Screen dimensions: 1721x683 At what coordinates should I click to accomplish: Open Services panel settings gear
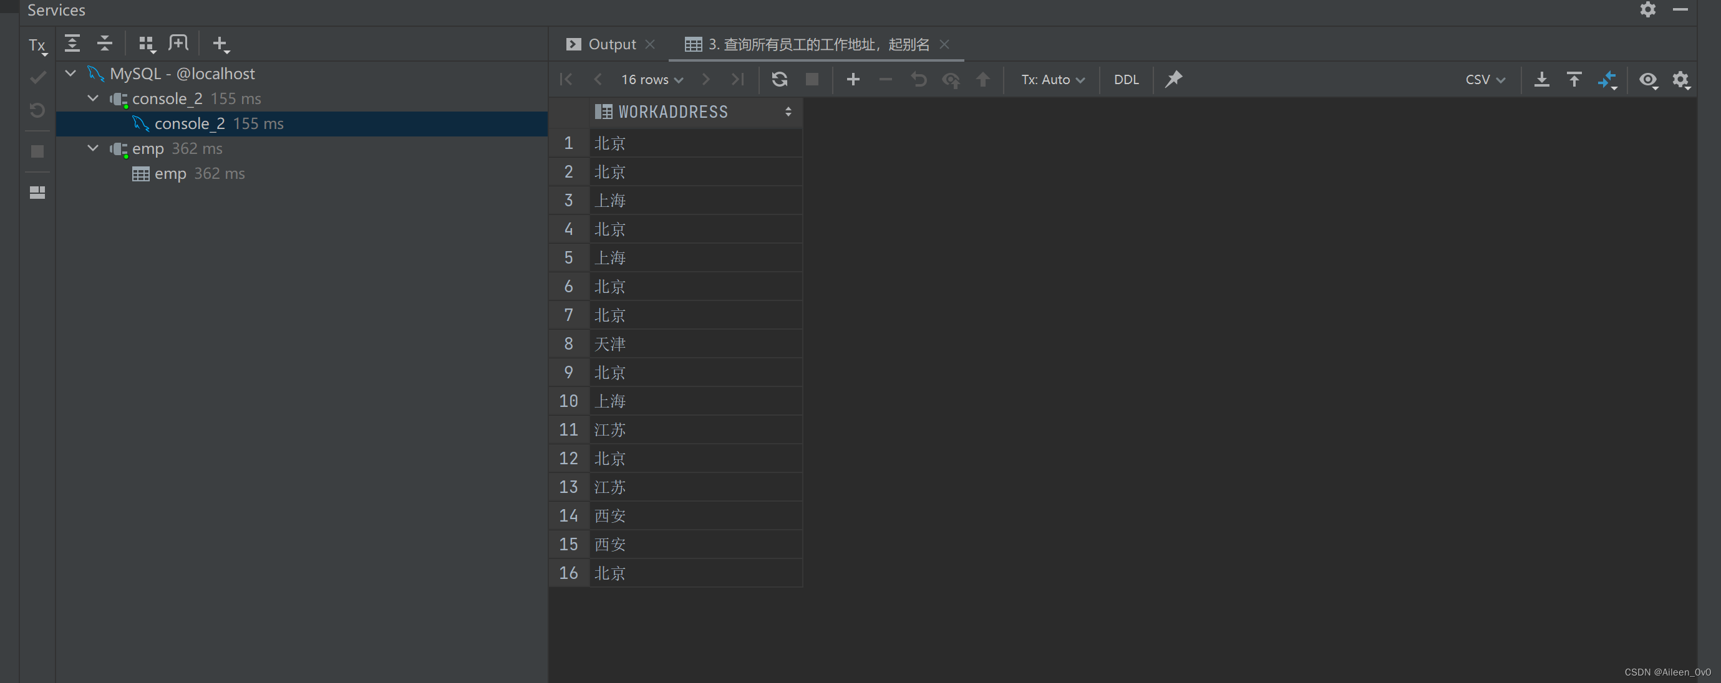[x=1647, y=9]
